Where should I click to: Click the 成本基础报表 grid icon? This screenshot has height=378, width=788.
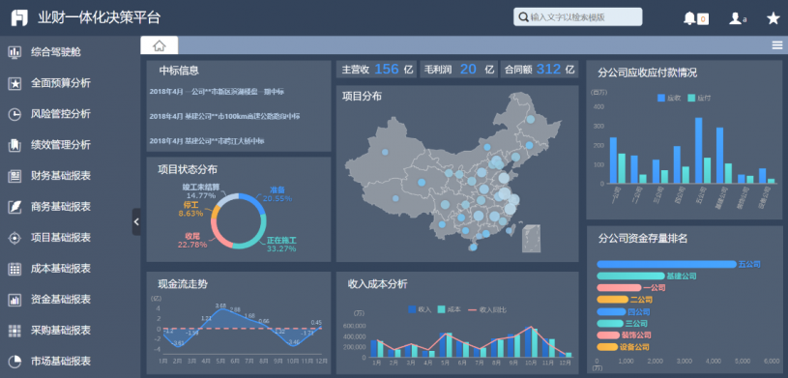15,269
